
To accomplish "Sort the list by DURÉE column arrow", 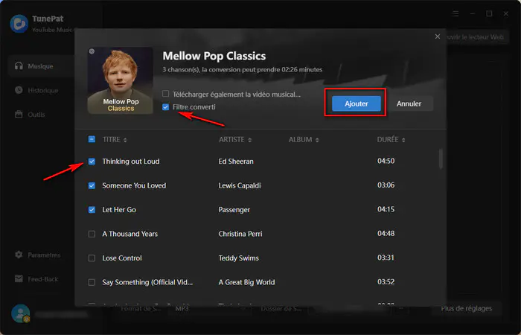I will click(403, 140).
